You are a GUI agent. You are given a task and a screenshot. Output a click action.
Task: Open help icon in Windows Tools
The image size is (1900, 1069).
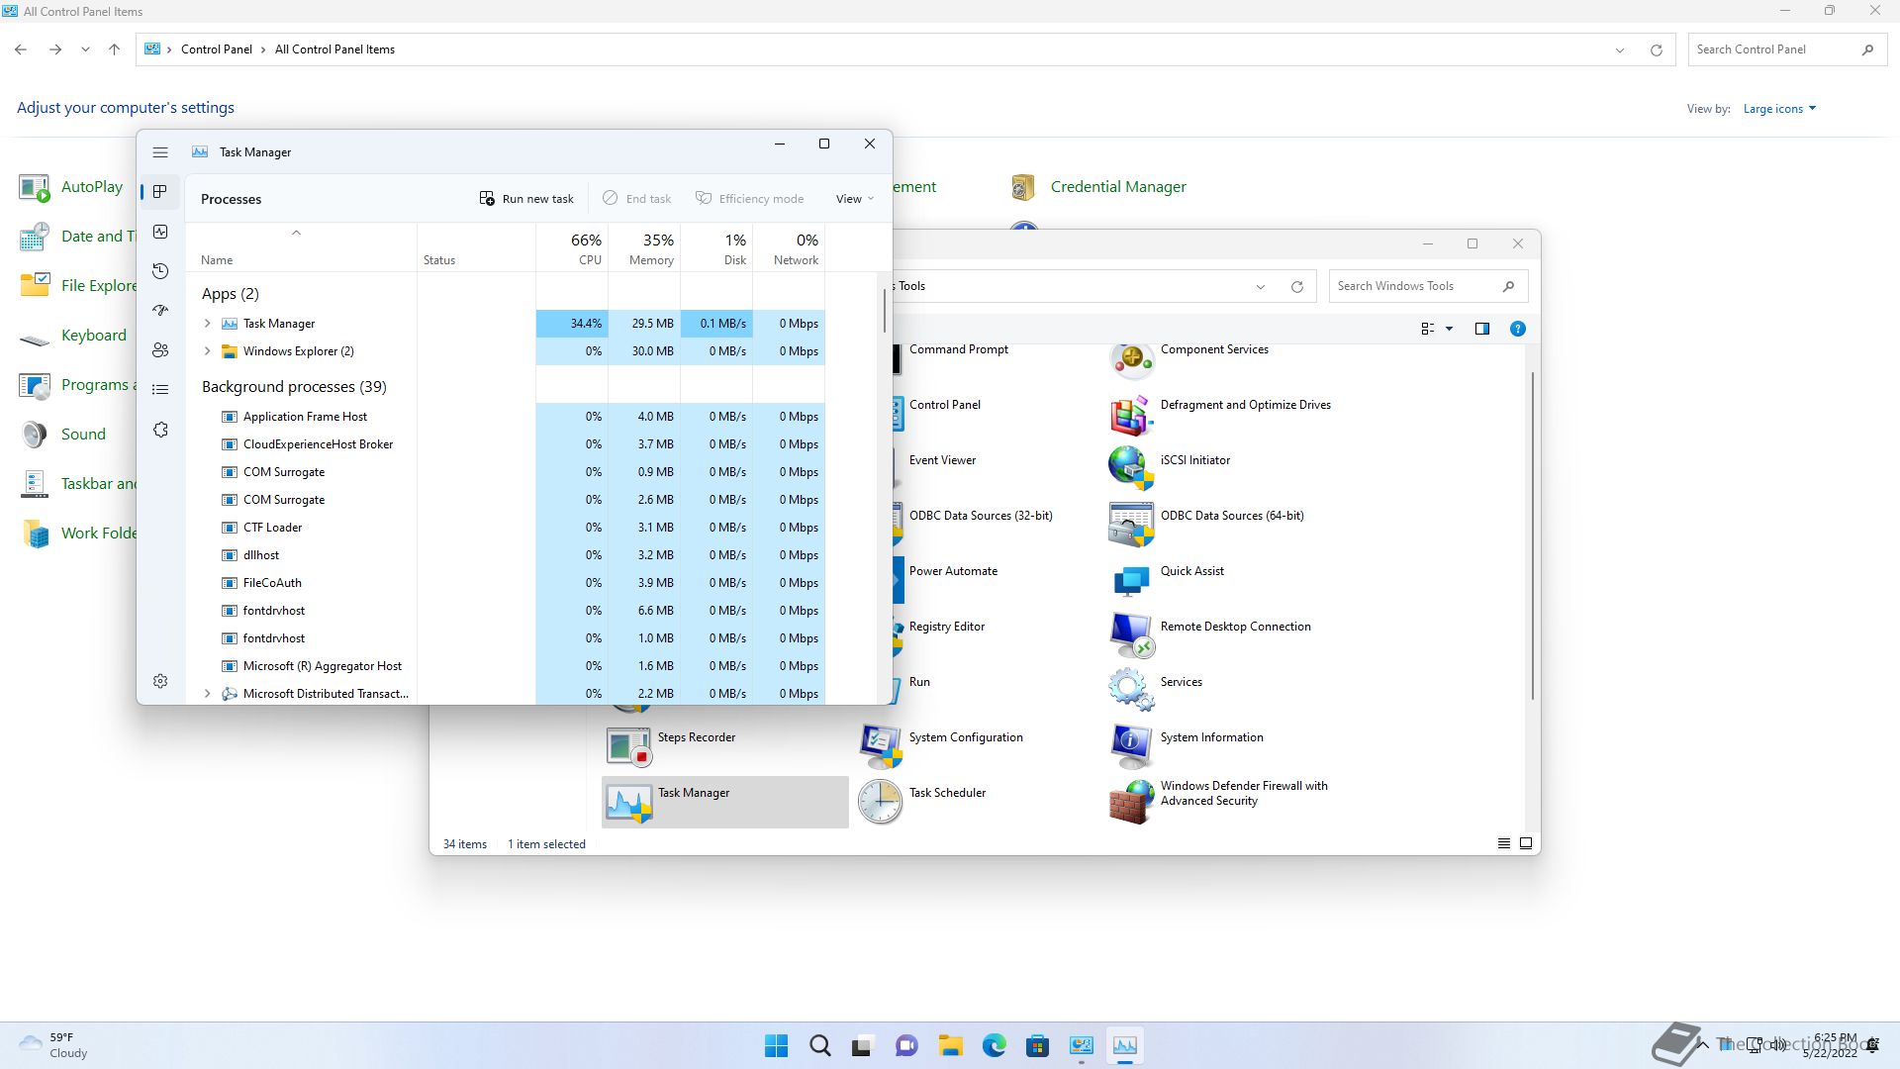click(x=1518, y=329)
